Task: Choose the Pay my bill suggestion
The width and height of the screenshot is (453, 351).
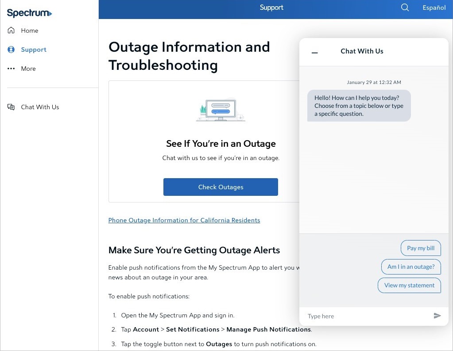Action: 421,248
